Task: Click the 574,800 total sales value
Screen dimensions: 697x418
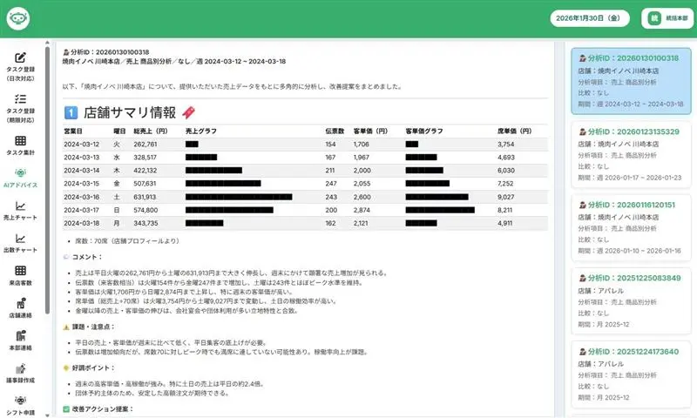Action: [145, 210]
